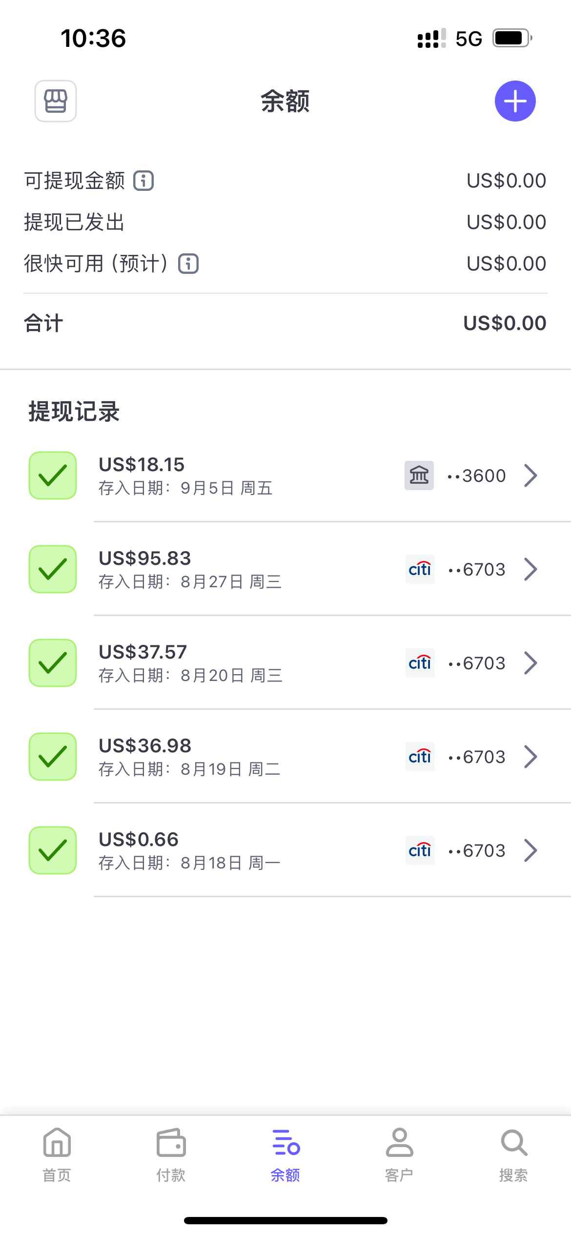571x1236 pixels.
Task: Open details chevron for 8月27日 payout
Action: click(x=530, y=569)
